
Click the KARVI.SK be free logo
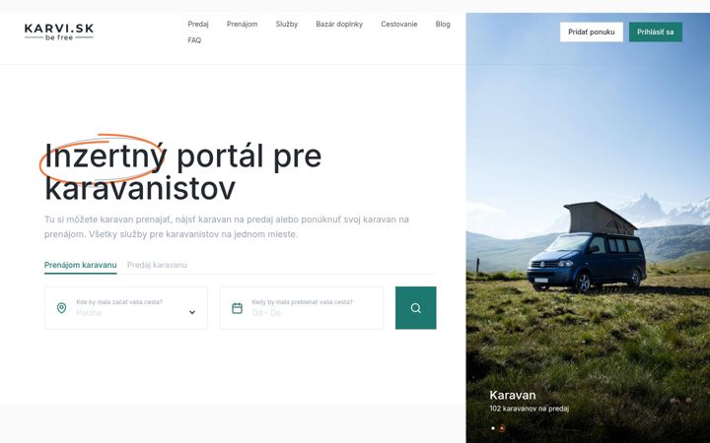[x=59, y=32]
